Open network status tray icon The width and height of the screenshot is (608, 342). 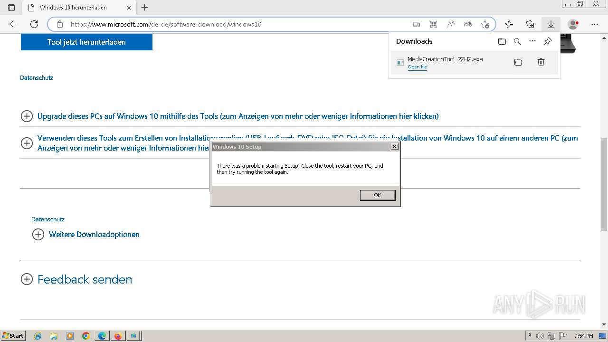click(x=551, y=336)
